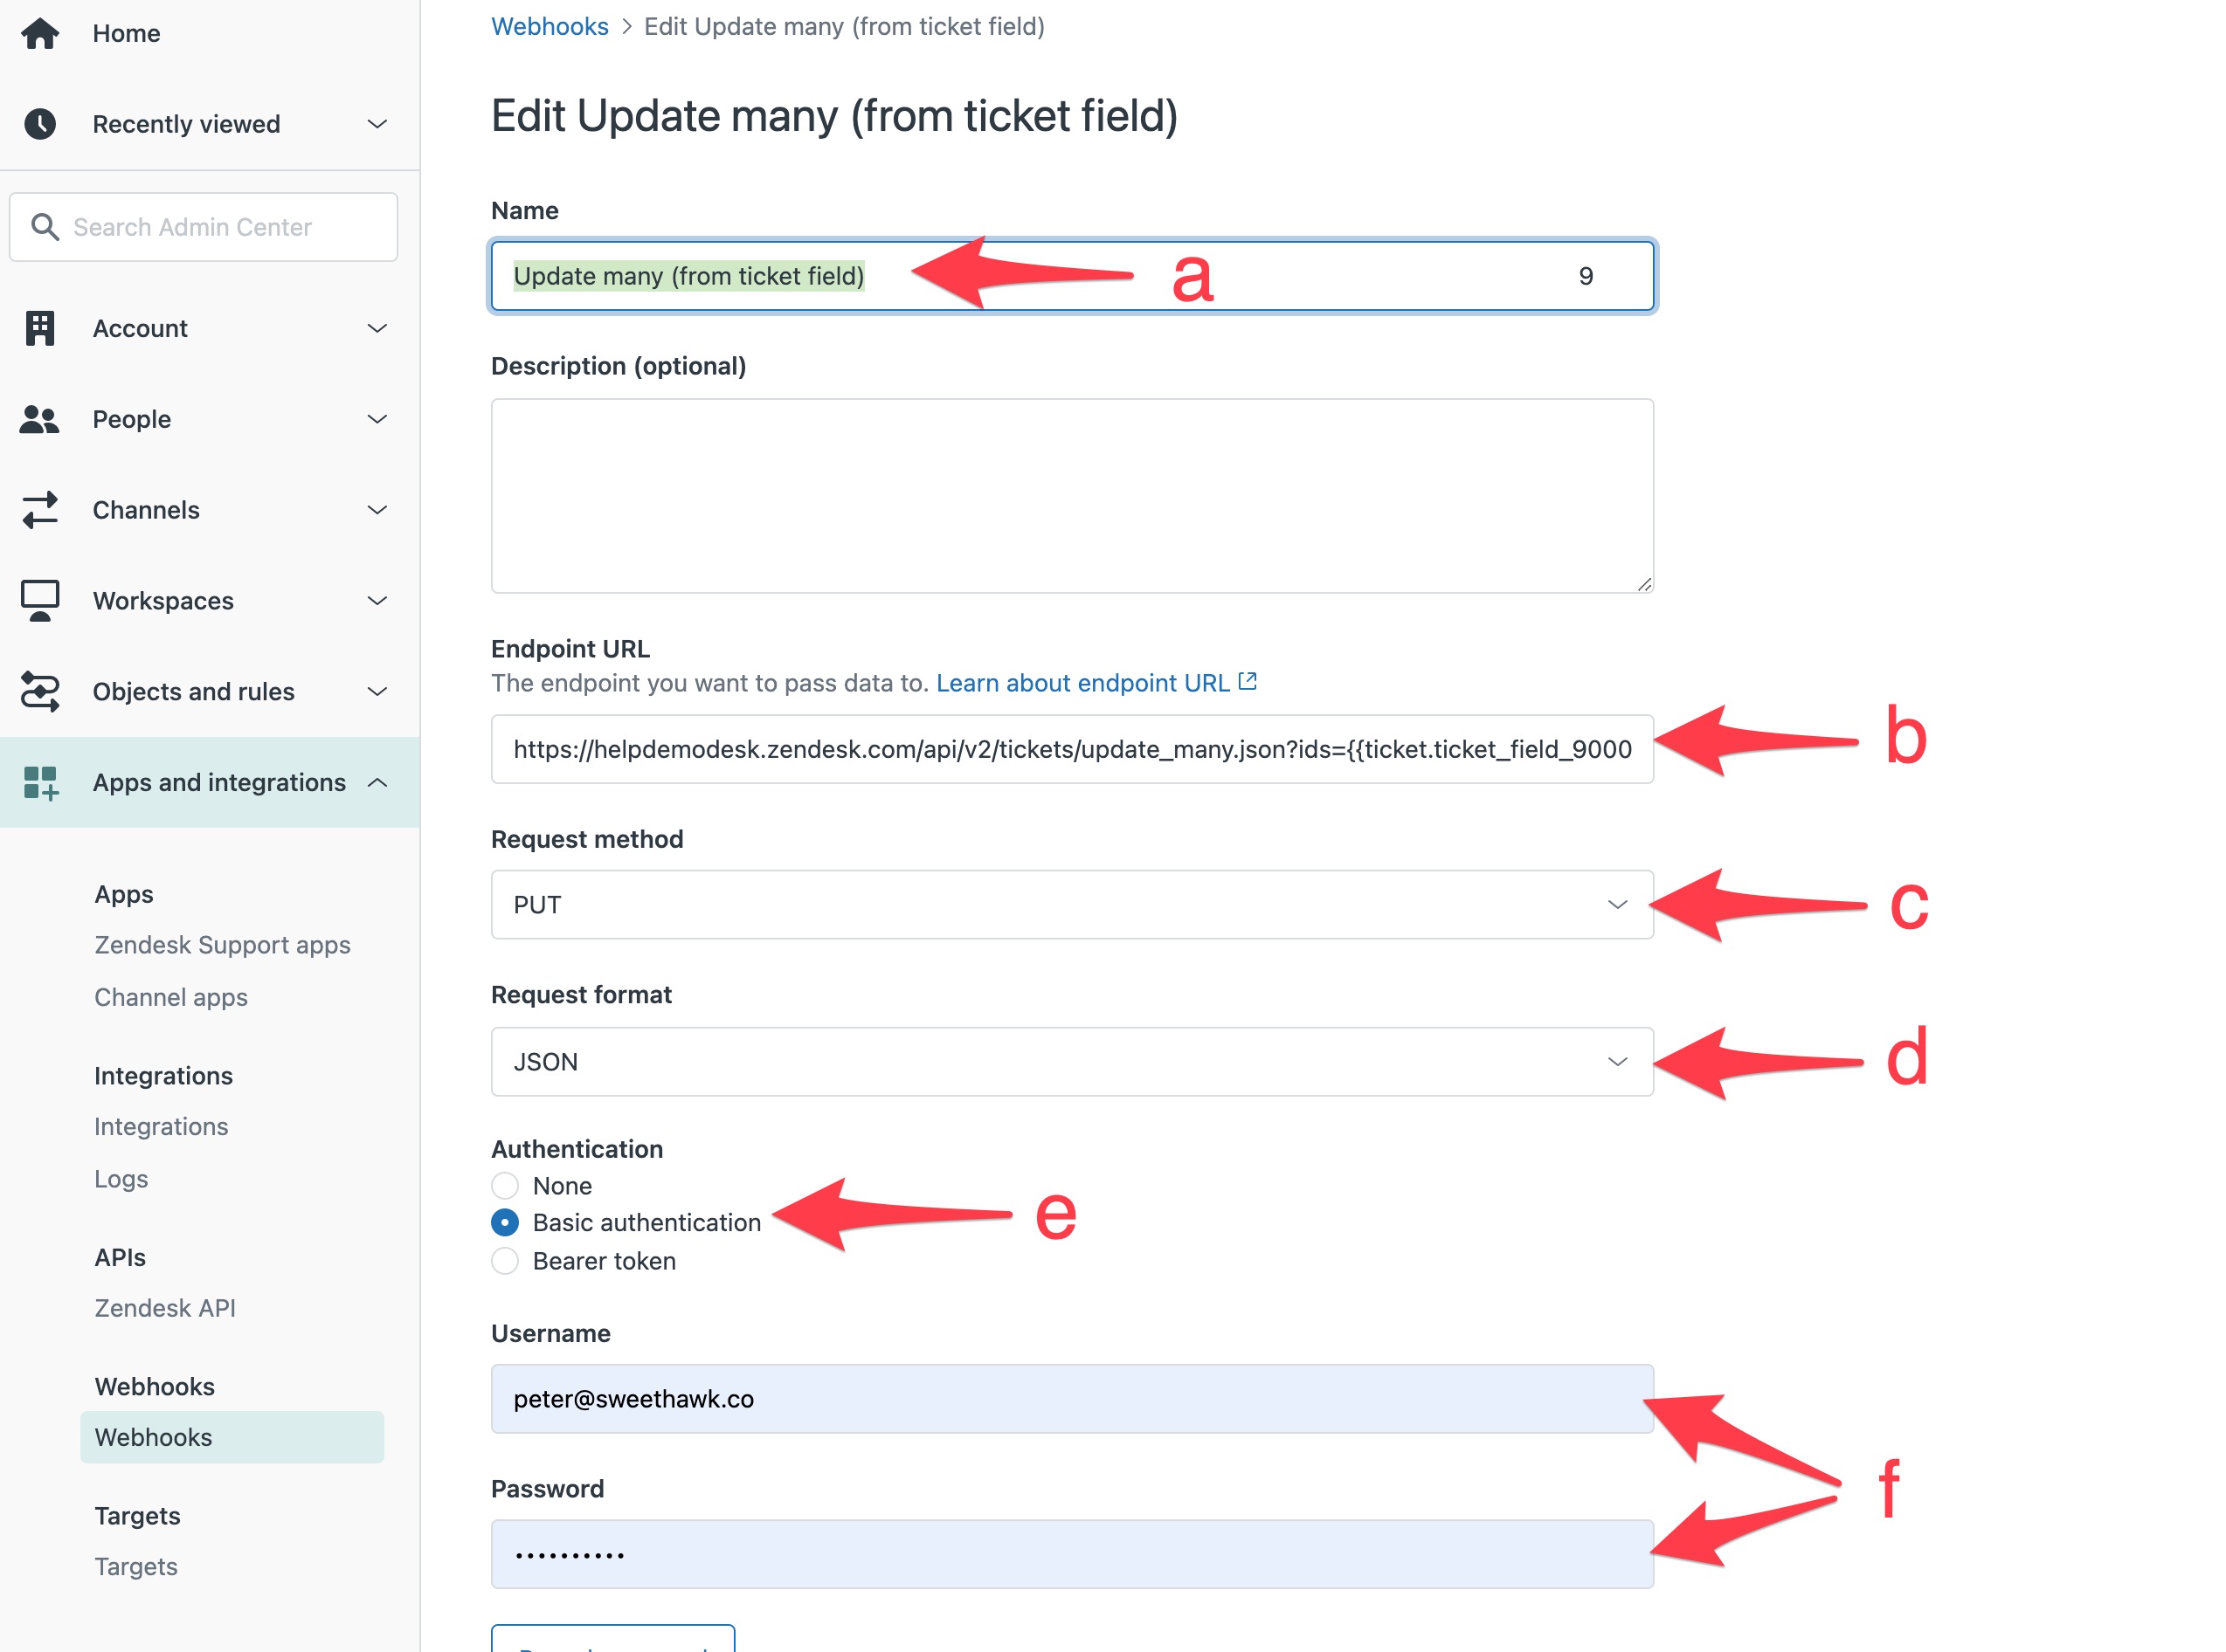The height and width of the screenshot is (1652, 2226).
Task: Choose Bearer token authentication
Action: [x=505, y=1261]
